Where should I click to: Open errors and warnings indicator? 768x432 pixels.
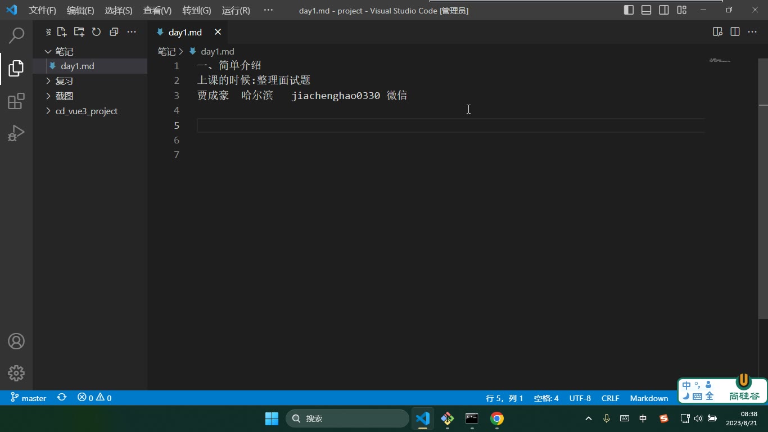tap(94, 398)
